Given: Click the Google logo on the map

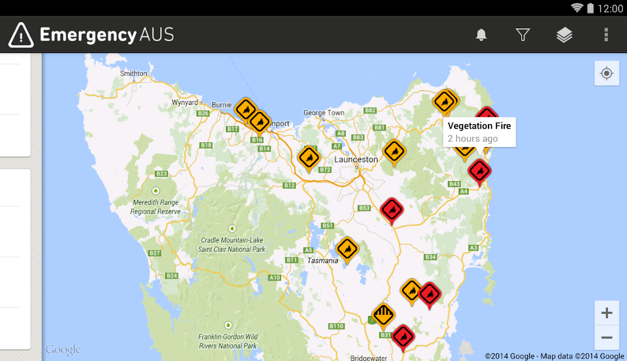Looking at the screenshot, I should click(x=63, y=349).
